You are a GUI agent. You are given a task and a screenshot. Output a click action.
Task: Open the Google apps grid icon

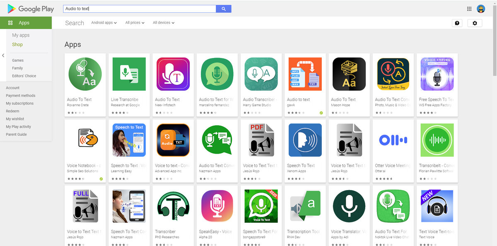click(469, 8)
